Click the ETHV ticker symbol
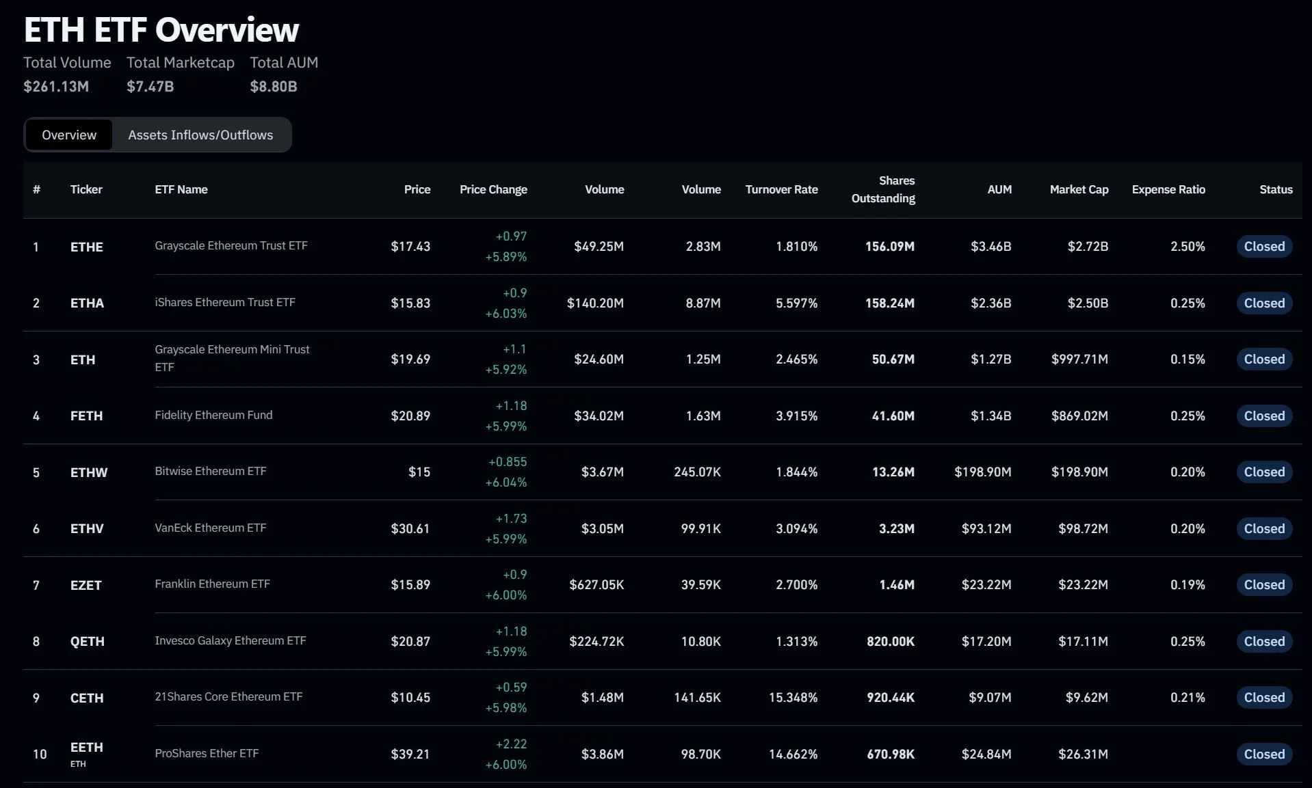The width and height of the screenshot is (1312, 788). pos(87,529)
